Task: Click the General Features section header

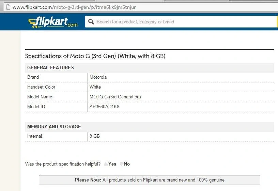Action: pos(150,68)
